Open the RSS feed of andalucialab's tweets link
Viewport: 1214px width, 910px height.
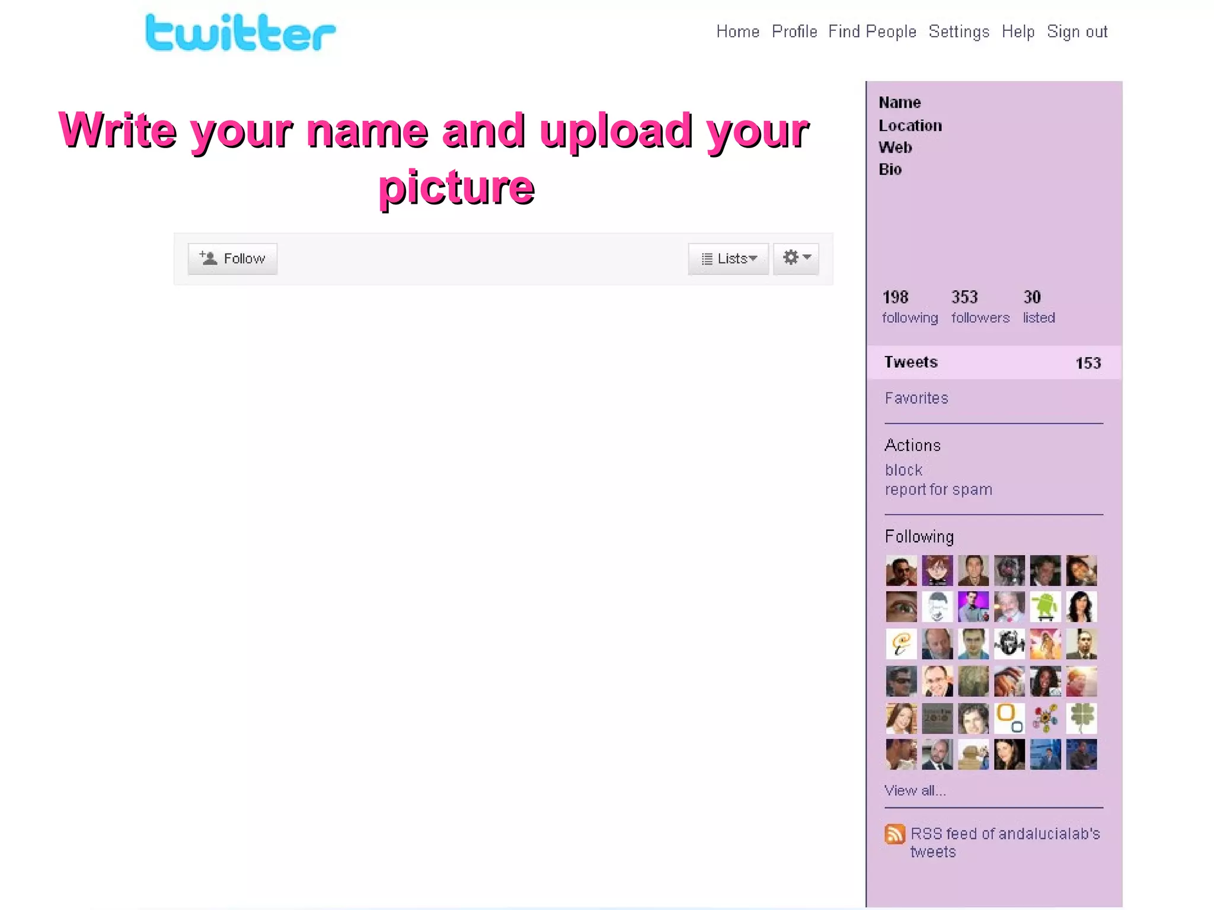pyautogui.click(x=1005, y=842)
